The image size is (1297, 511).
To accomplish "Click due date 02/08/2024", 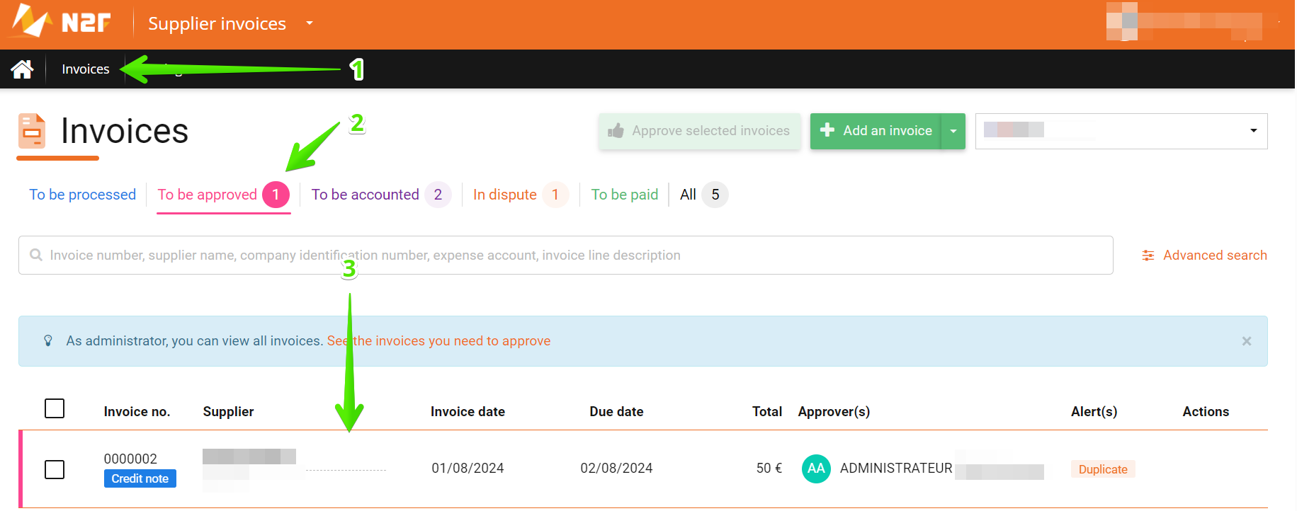I will click(616, 469).
